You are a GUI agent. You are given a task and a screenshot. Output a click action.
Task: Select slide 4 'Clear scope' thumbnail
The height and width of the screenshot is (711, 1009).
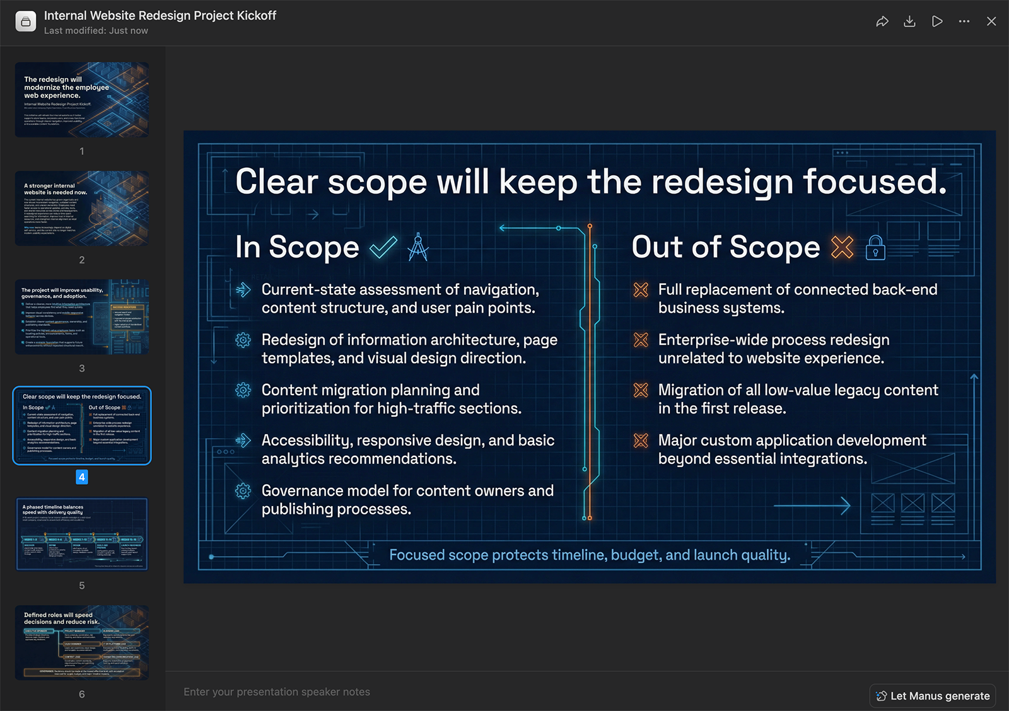tap(82, 425)
